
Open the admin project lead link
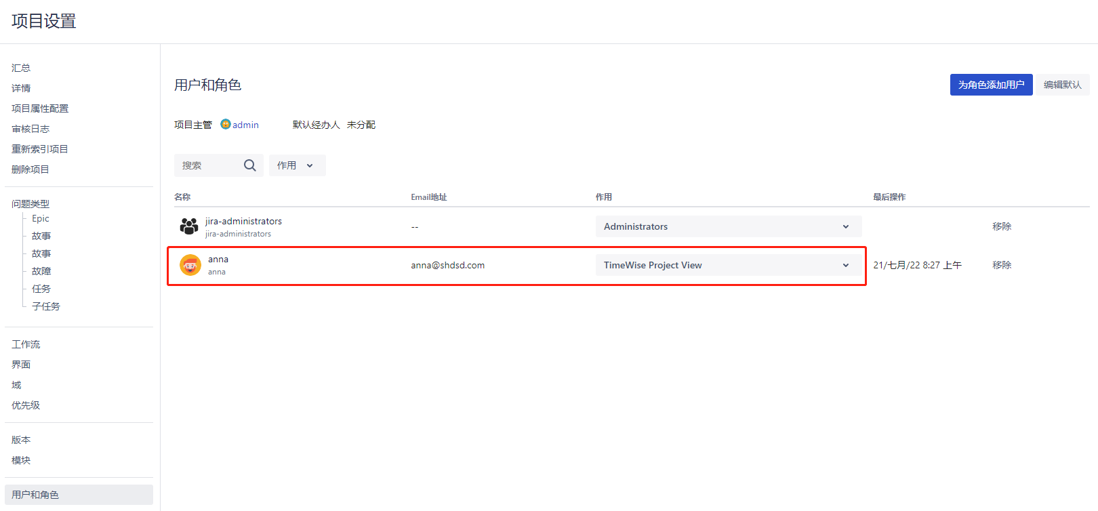point(245,125)
